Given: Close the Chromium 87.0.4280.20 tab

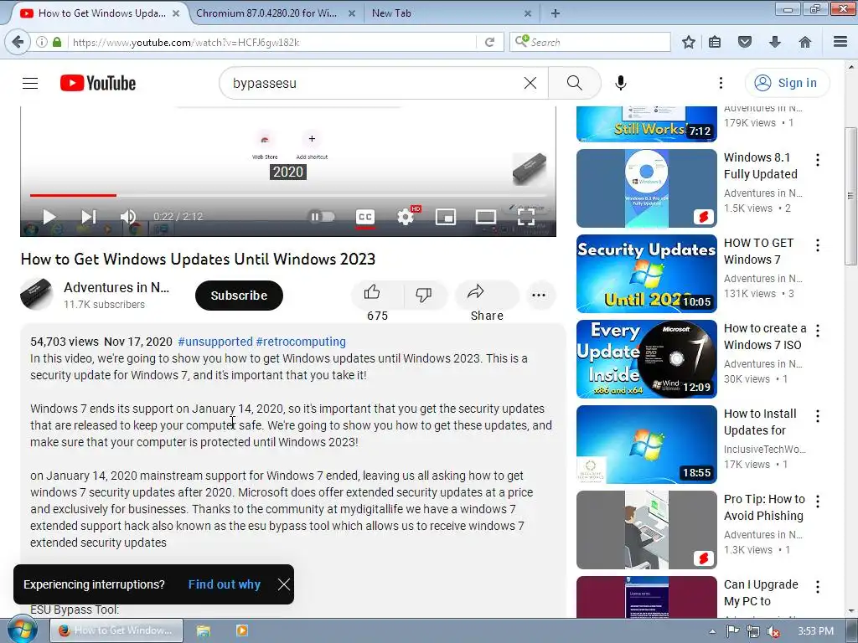Looking at the screenshot, I should coord(352,13).
